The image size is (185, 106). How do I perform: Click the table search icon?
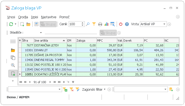(113, 24)
